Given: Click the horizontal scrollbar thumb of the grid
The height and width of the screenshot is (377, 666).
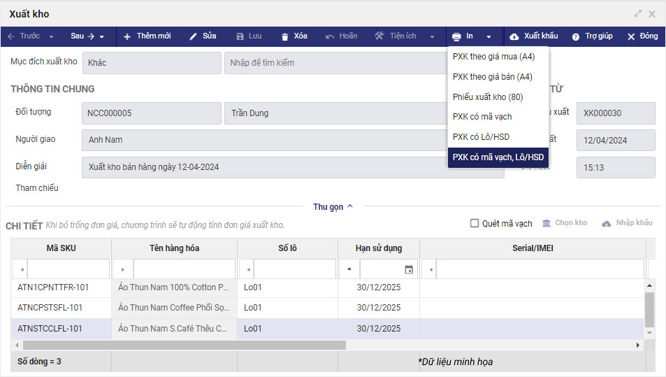Looking at the screenshot, I should [x=184, y=345].
